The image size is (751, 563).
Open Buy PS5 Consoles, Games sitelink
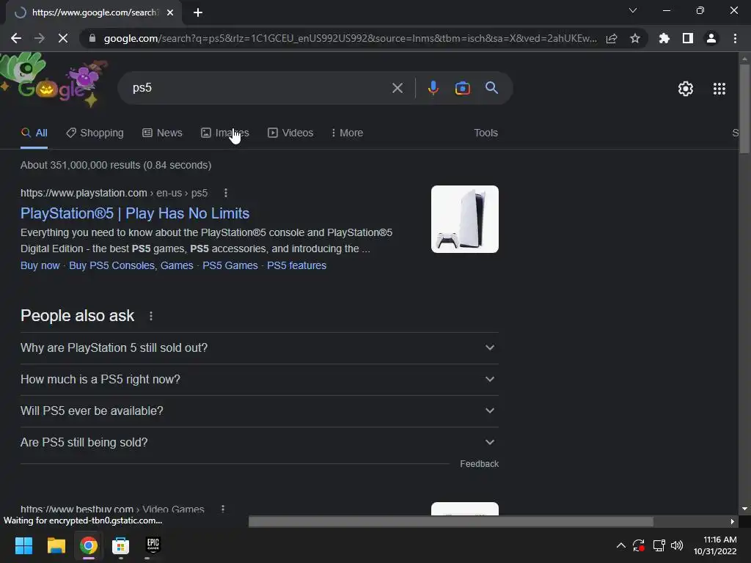coord(131,265)
